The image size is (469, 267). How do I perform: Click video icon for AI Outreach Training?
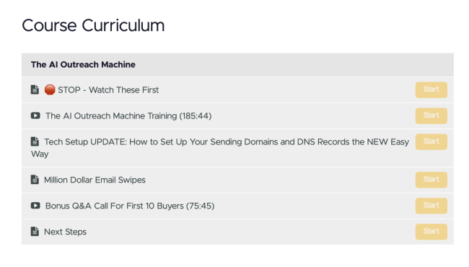coord(35,115)
